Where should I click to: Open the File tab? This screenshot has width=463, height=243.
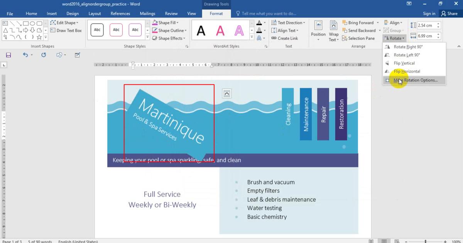(x=10, y=13)
